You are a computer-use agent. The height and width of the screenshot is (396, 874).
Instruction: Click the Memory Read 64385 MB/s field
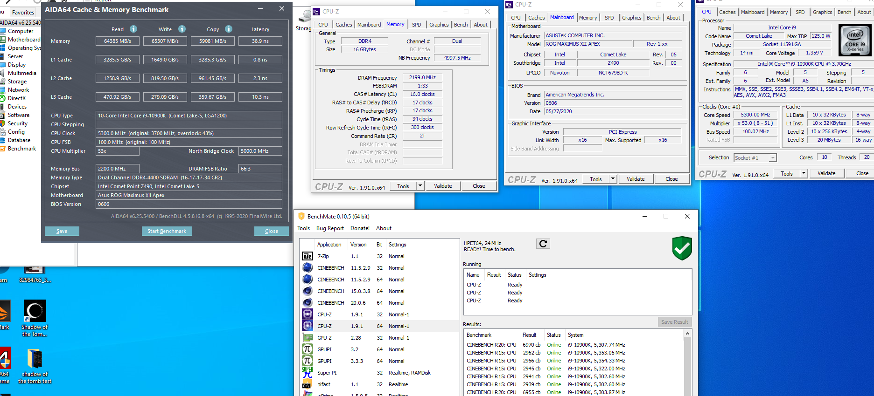tap(118, 41)
